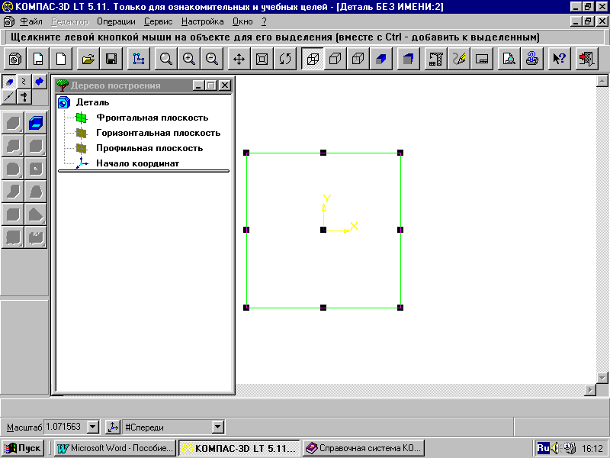
Task: Open the Редактор menu
Action: coord(70,22)
